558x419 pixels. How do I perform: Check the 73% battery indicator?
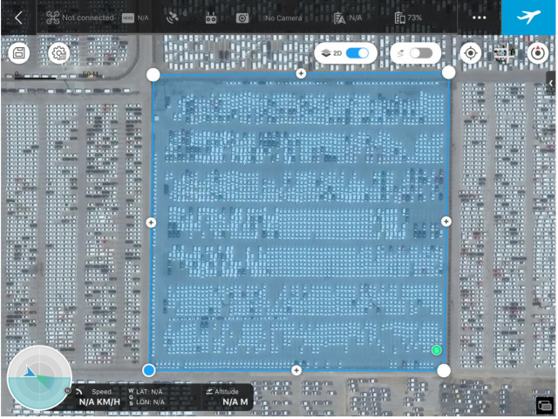(x=408, y=17)
